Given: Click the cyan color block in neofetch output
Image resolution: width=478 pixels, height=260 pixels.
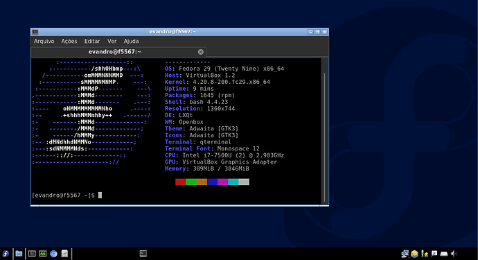Looking at the screenshot, I should (x=233, y=182).
